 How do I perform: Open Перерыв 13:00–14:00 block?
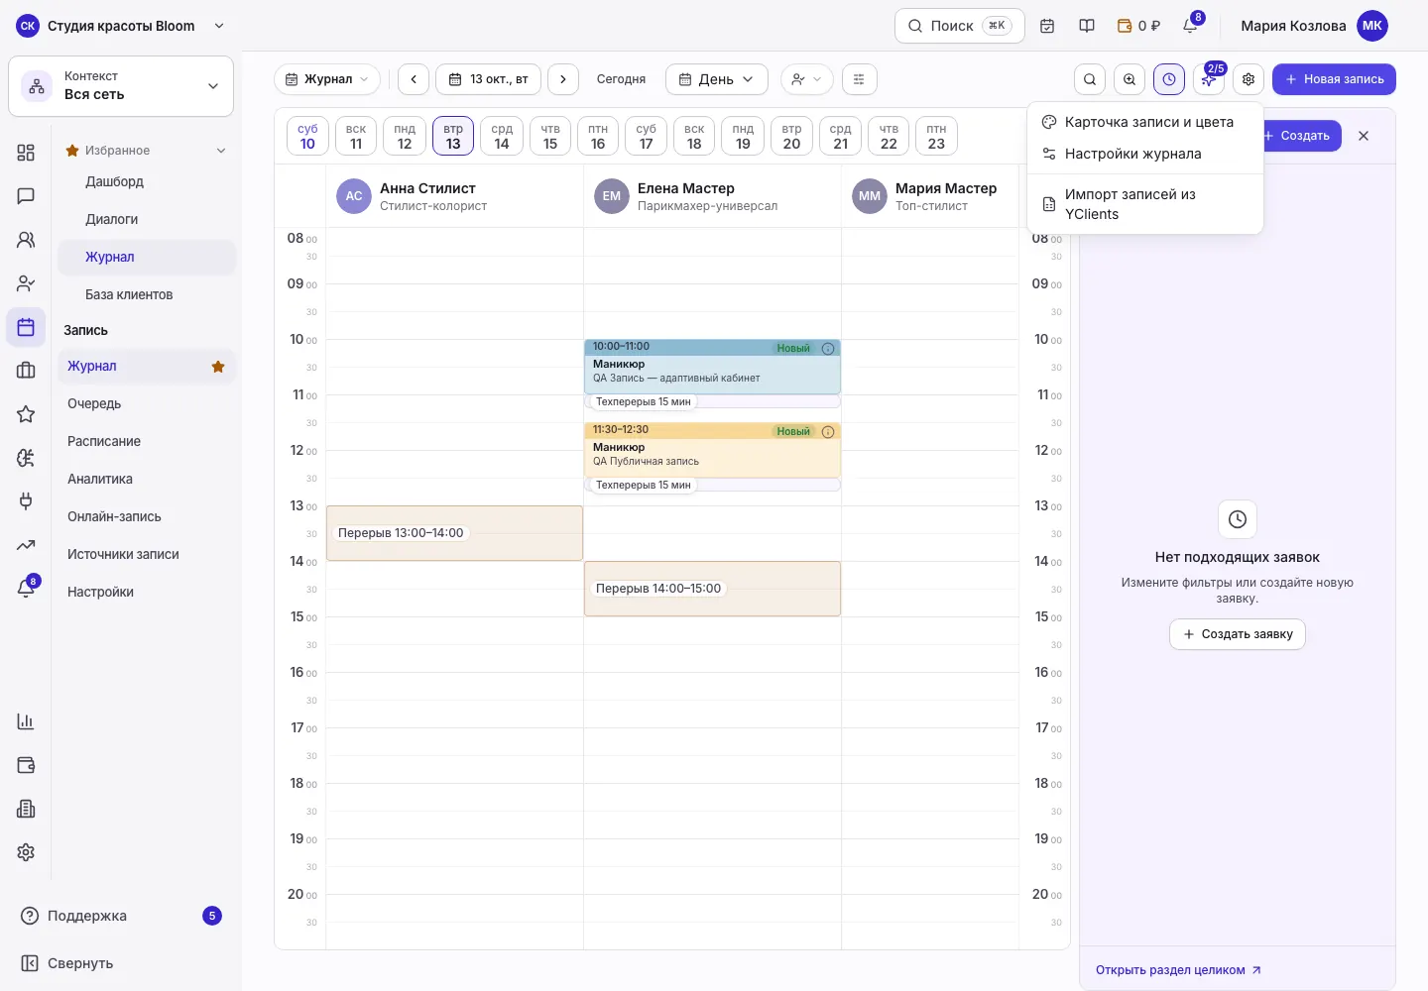tap(454, 533)
